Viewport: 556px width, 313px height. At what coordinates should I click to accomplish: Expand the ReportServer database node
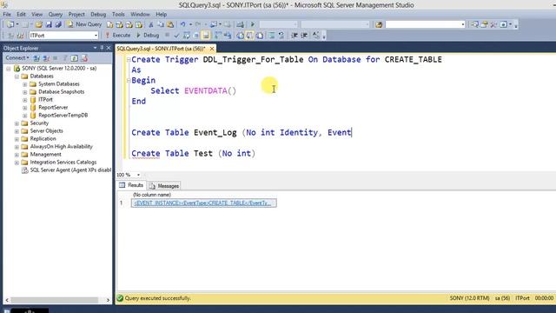point(25,108)
